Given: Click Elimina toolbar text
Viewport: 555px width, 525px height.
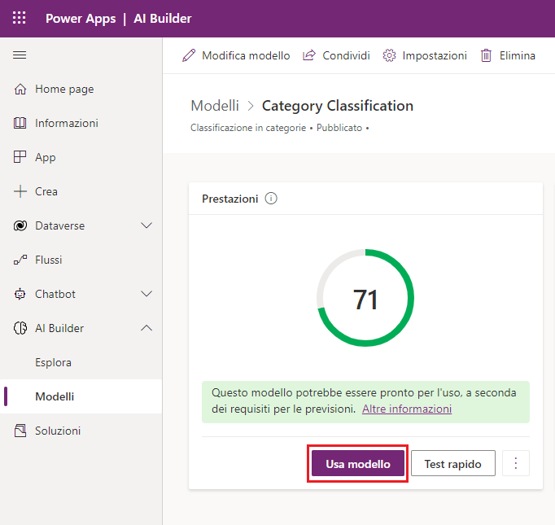Looking at the screenshot, I should (517, 55).
